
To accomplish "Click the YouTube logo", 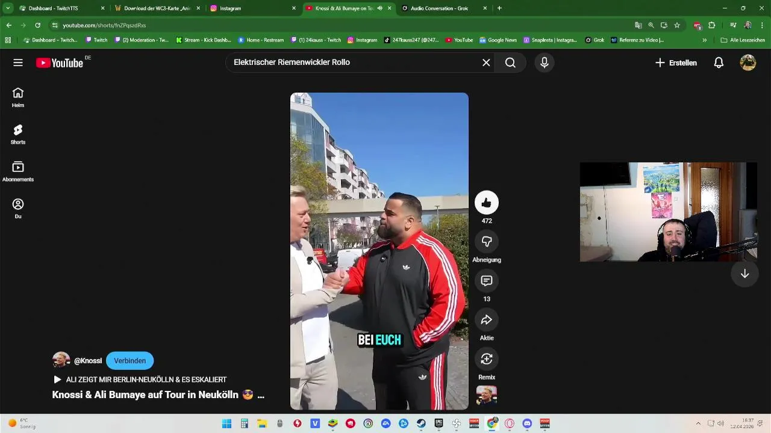I will point(59,63).
